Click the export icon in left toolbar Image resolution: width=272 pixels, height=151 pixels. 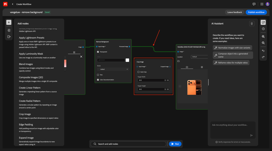click(9, 37)
